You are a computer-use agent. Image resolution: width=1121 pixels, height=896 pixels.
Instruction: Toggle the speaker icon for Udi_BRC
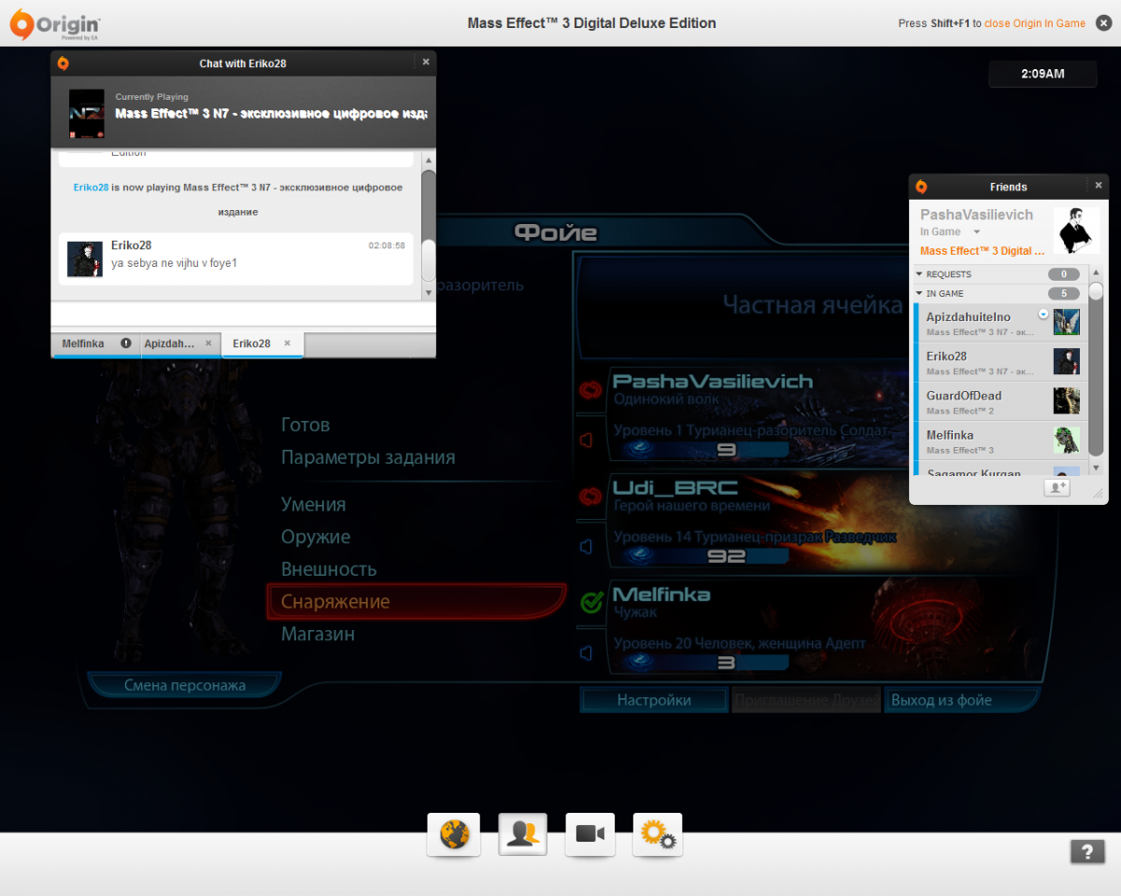(587, 547)
